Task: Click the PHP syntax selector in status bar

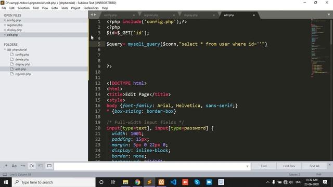Action: pyautogui.click(x=318, y=175)
